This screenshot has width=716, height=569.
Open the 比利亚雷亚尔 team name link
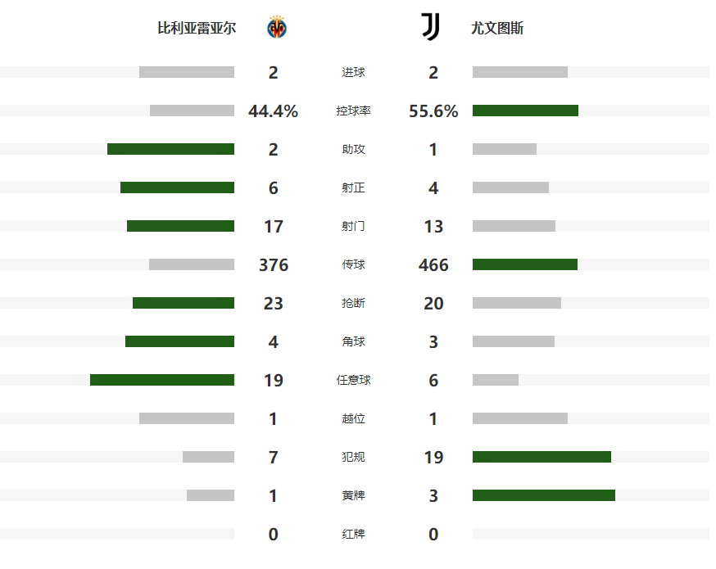click(x=197, y=29)
